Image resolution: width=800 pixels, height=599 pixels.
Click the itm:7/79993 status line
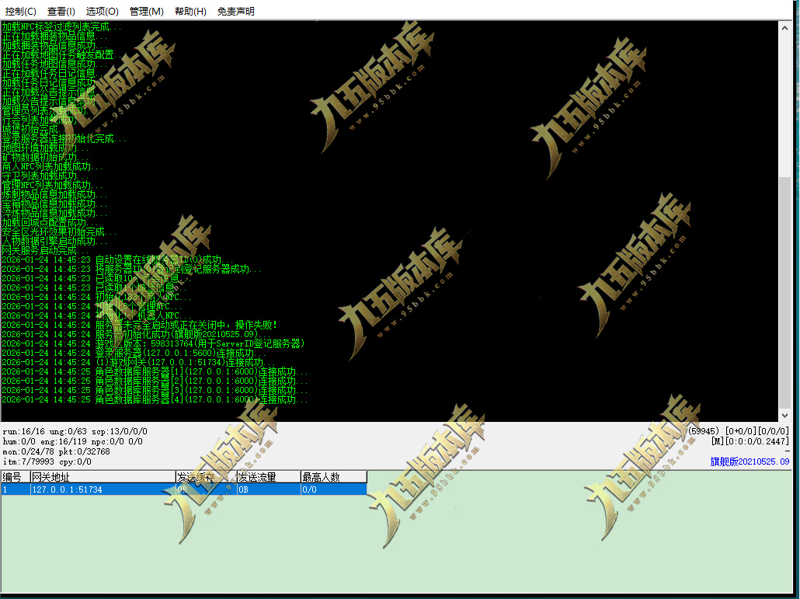[47, 462]
